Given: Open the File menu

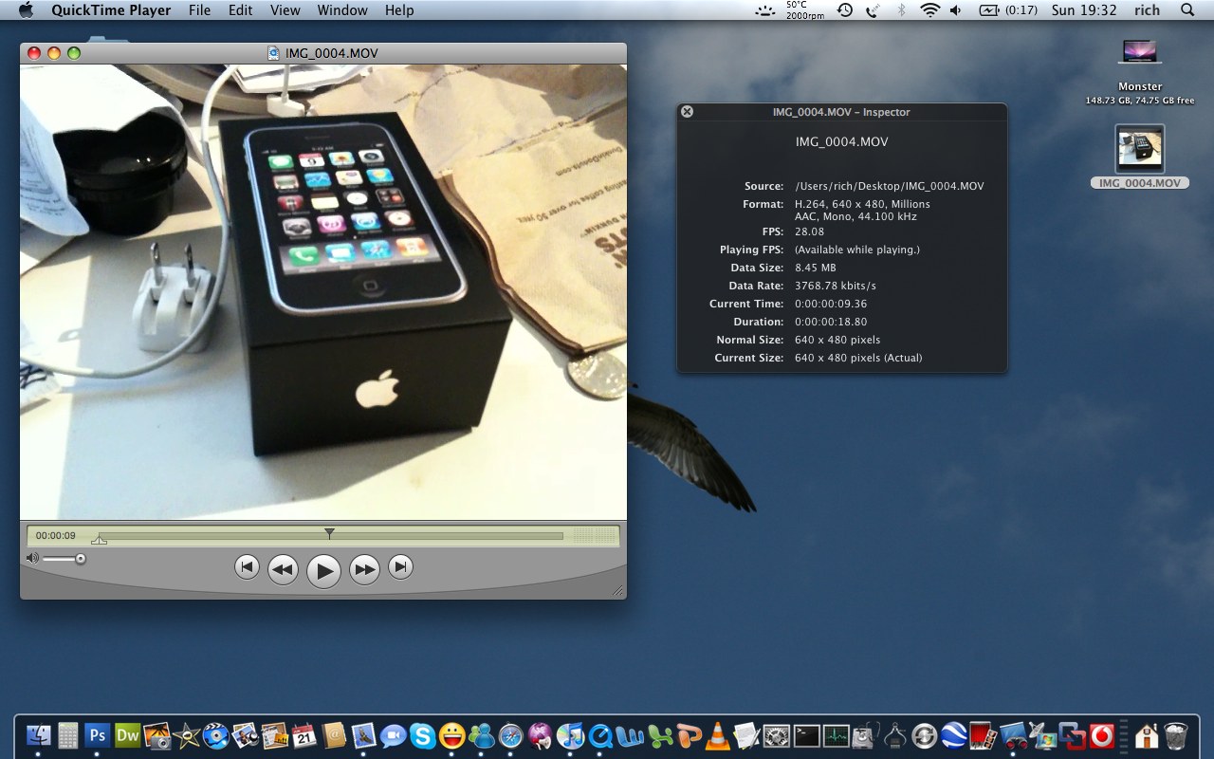Looking at the screenshot, I should click(x=199, y=10).
